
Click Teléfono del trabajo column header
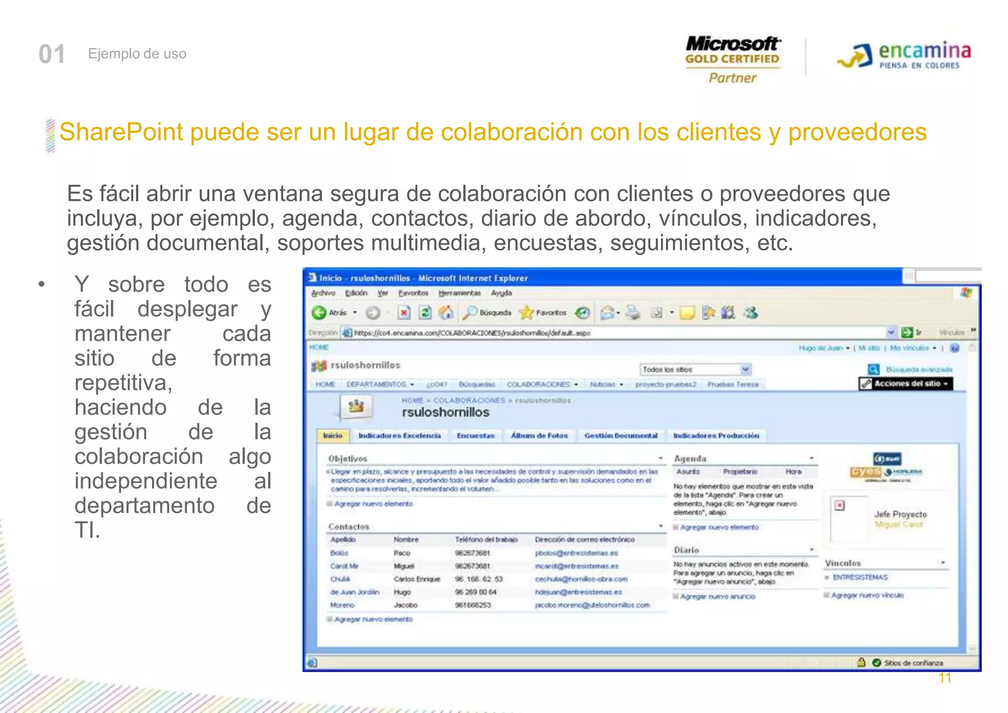pyautogui.click(x=486, y=540)
